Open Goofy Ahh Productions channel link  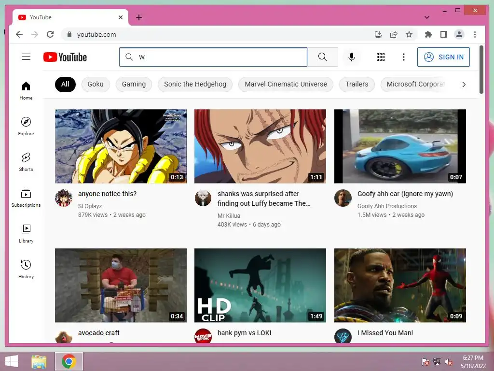pos(387,206)
